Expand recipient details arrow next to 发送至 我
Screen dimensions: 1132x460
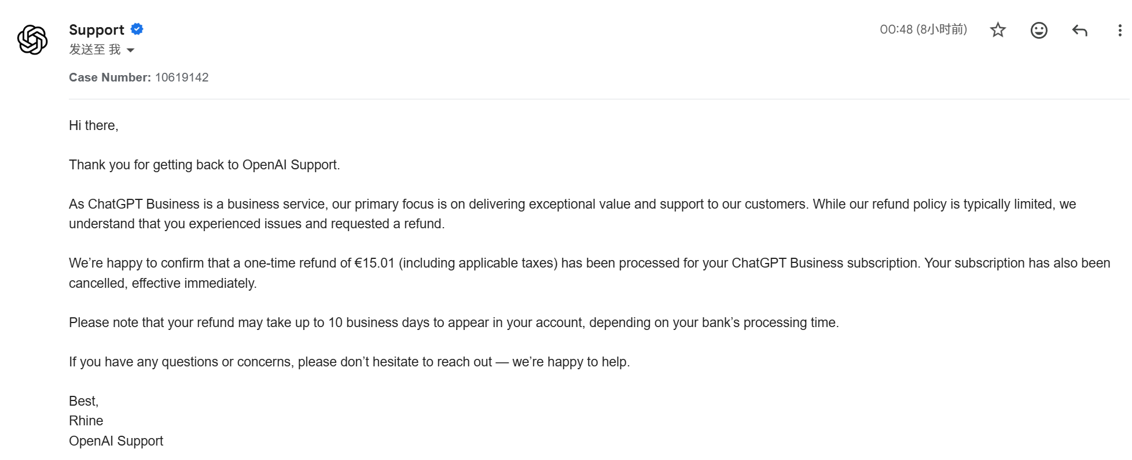[130, 50]
